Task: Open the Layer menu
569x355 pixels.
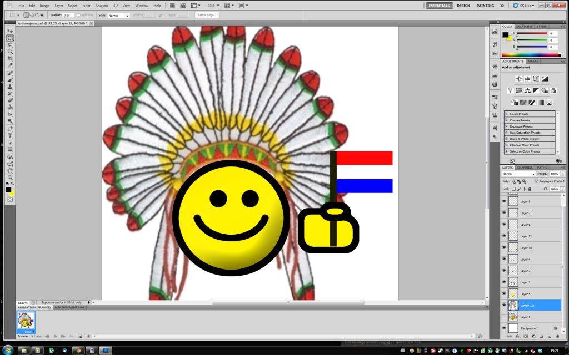Action: tap(59, 6)
